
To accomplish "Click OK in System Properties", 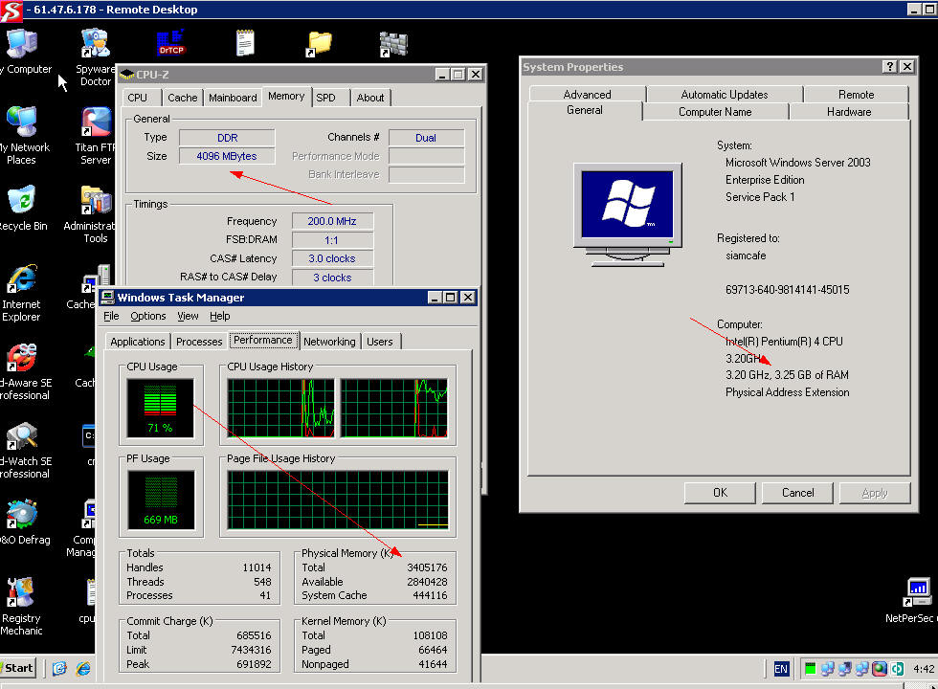I will 720,493.
